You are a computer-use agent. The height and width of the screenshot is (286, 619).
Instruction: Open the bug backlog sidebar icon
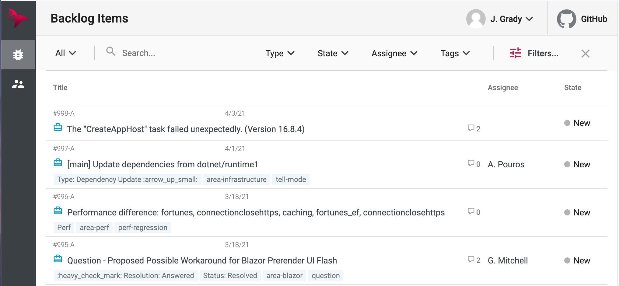[18, 55]
